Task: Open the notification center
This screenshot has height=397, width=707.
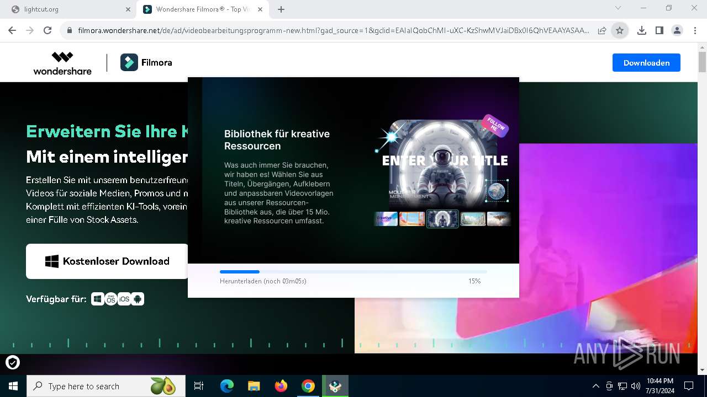Action: (x=689, y=386)
